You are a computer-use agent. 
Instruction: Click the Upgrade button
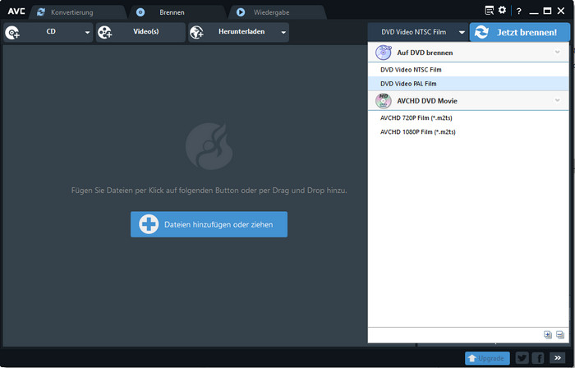pyautogui.click(x=487, y=358)
